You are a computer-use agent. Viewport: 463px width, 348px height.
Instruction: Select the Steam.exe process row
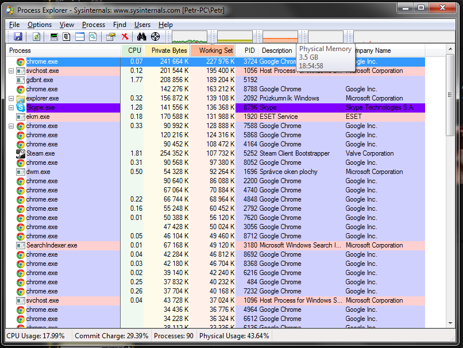40,153
